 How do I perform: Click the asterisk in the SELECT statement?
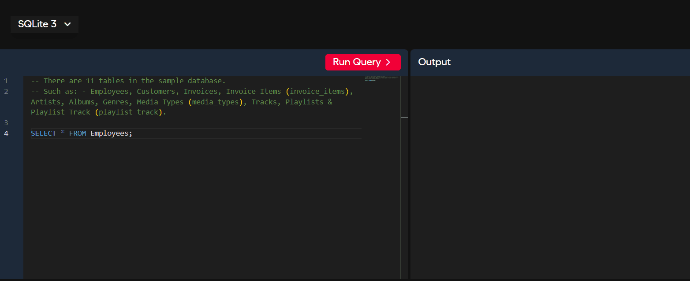click(63, 133)
